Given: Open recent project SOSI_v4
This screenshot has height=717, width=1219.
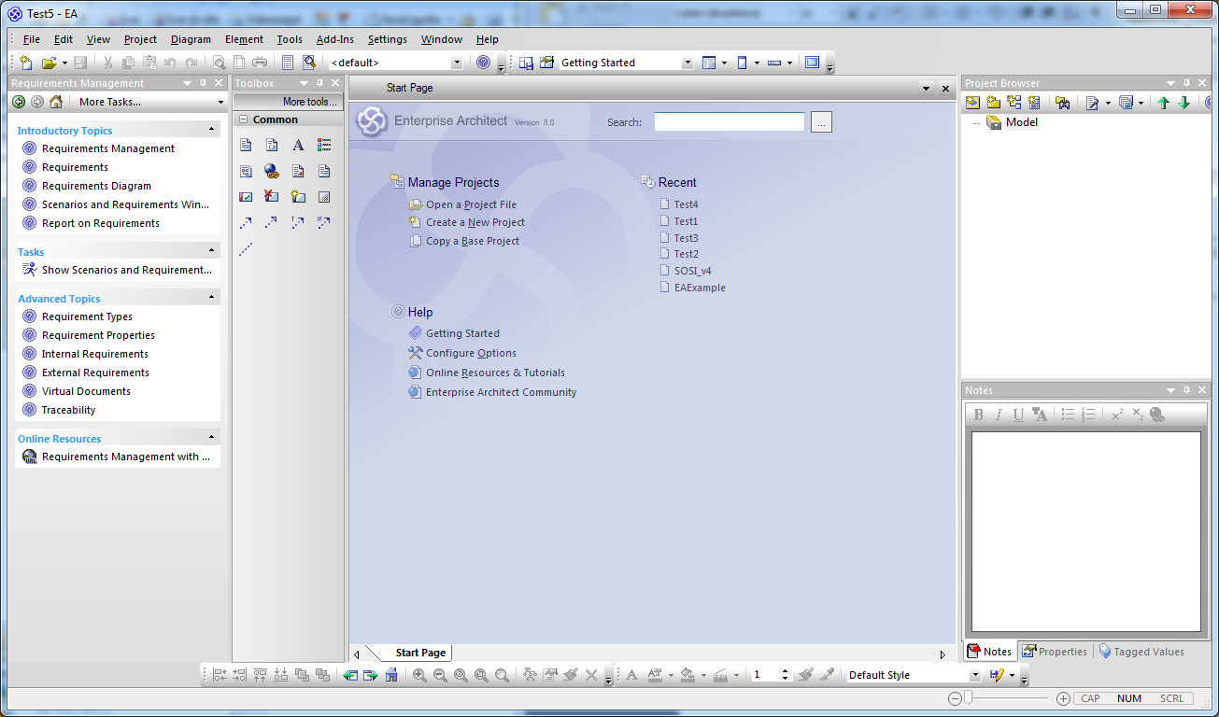Looking at the screenshot, I should click(692, 271).
